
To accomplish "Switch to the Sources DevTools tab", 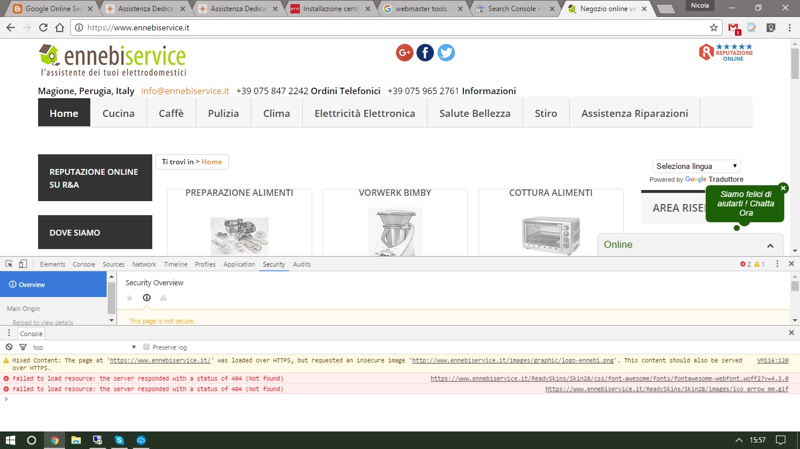I will point(114,264).
